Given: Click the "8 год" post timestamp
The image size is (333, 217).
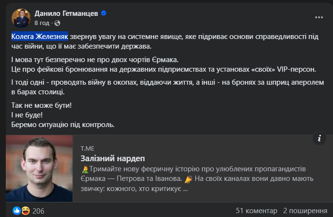Looking at the screenshot, I should (x=42, y=23).
